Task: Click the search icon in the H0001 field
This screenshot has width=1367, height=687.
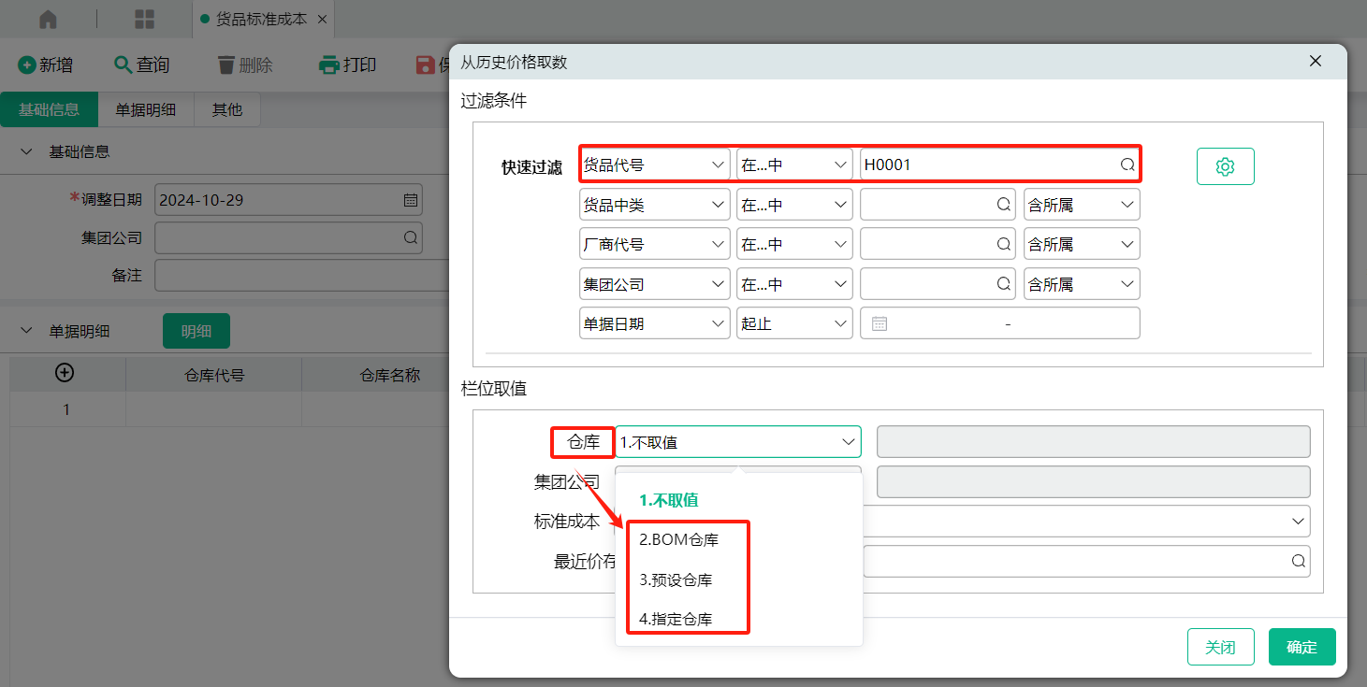Action: 1127,165
